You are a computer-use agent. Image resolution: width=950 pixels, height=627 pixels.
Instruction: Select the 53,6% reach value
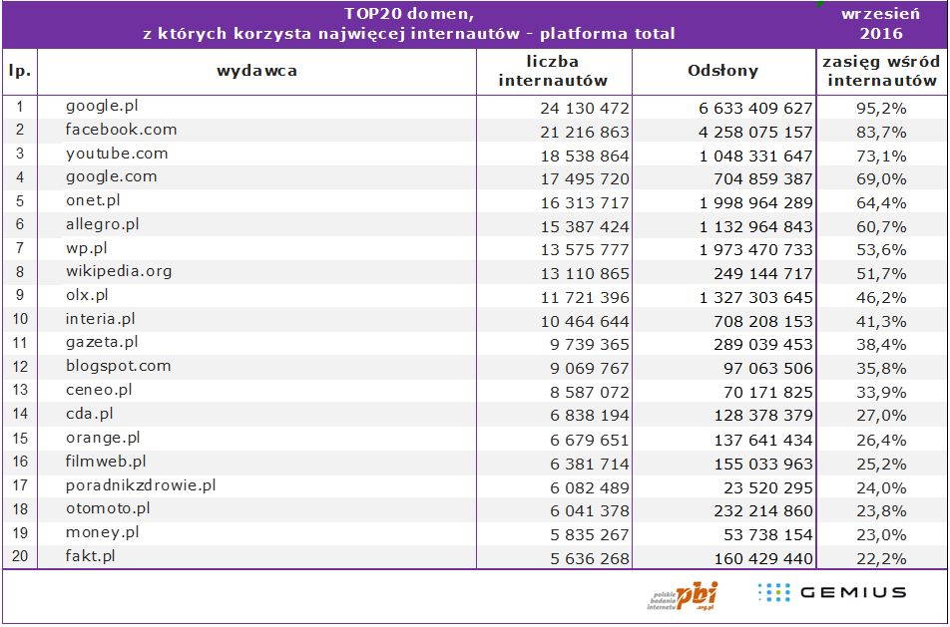[881, 250]
